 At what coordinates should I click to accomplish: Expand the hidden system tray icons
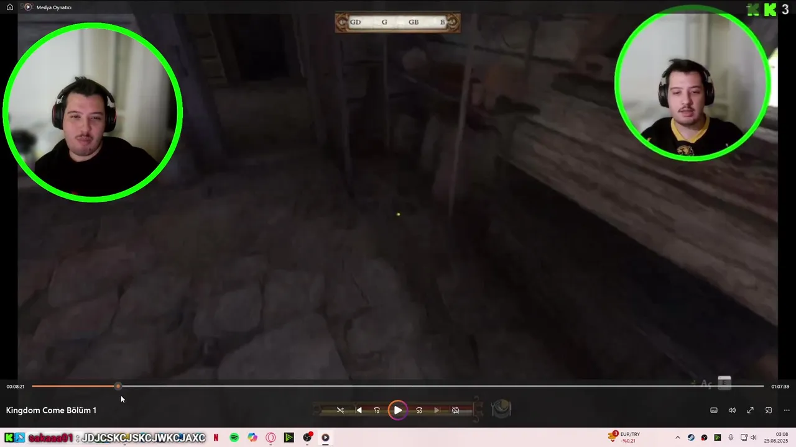(x=678, y=438)
